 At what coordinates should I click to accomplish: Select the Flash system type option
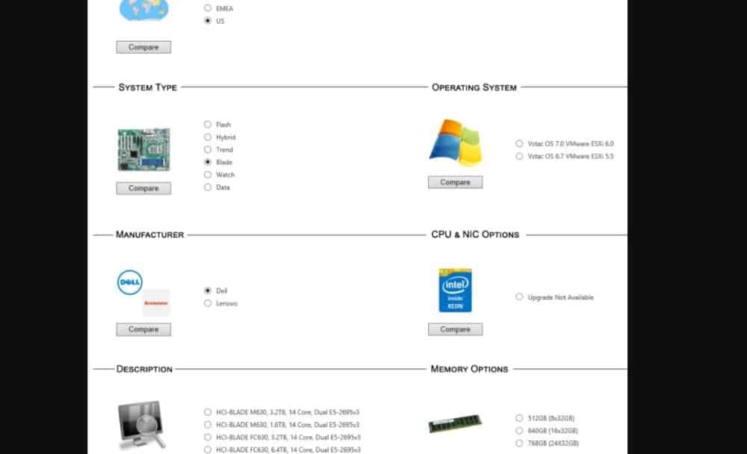[208, 125]
